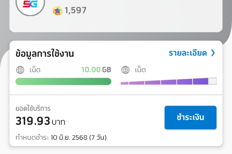Tap the tallest filled purple speed segment
232x154 pixels.
[x=200, y=81]
